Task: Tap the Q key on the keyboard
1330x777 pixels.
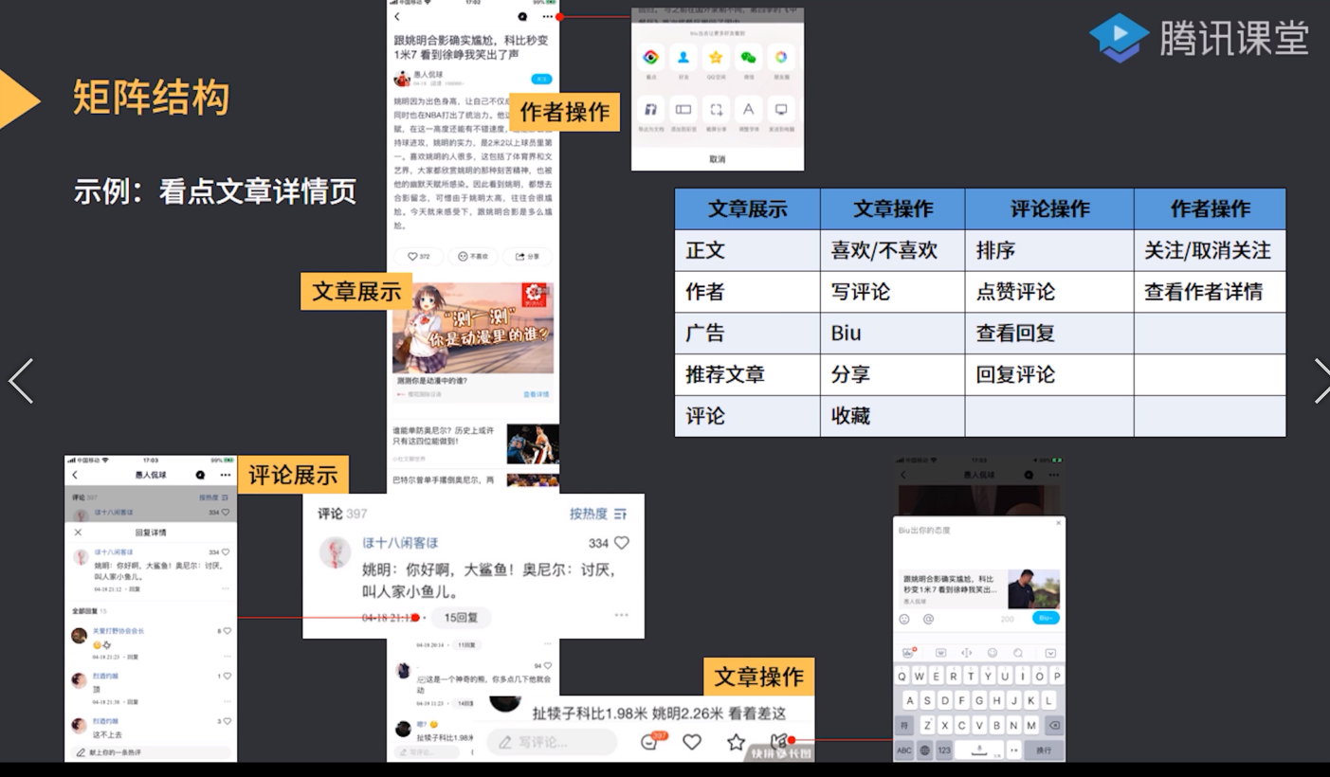Action: pyautogui.click(x=903, y=677)
